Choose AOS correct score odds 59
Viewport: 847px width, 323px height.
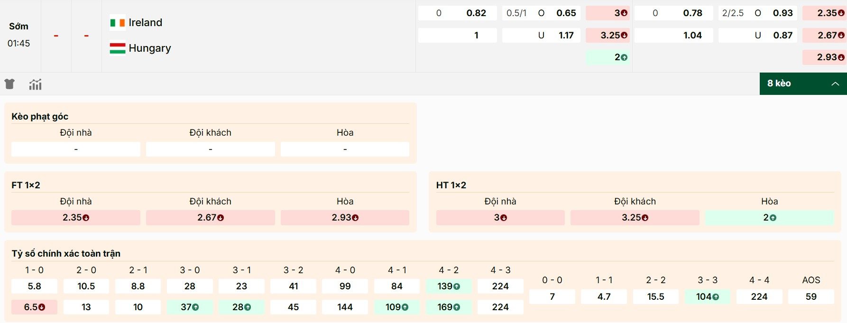[811, 297]
